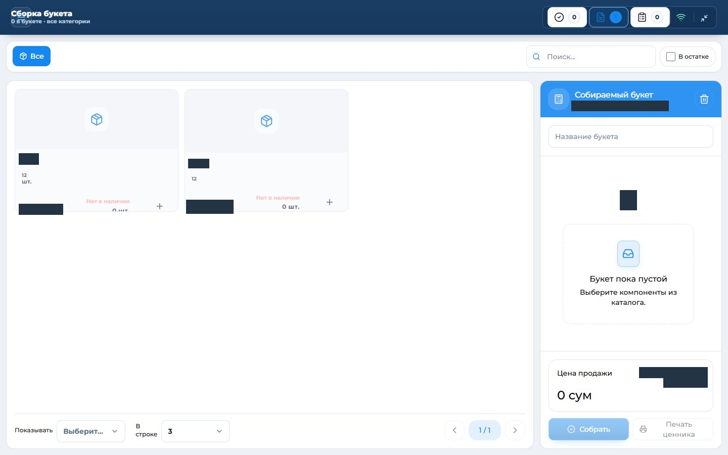The width and height of the screenshot is (728, 455).
Task: Click the Цена продажи label
Action: tap(584, 373)
